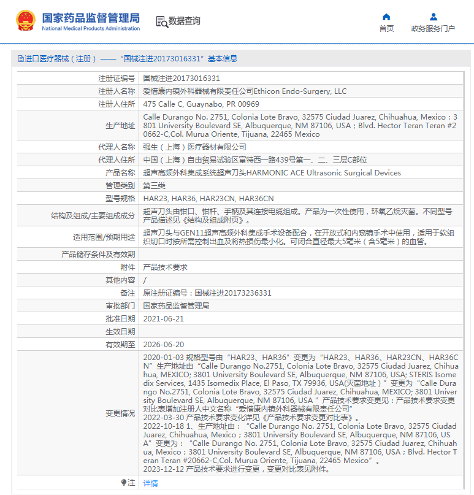Screen dimensions: 474x495
Task: Click the 适用范围 value about GEN11
Action: pos(299,237)
